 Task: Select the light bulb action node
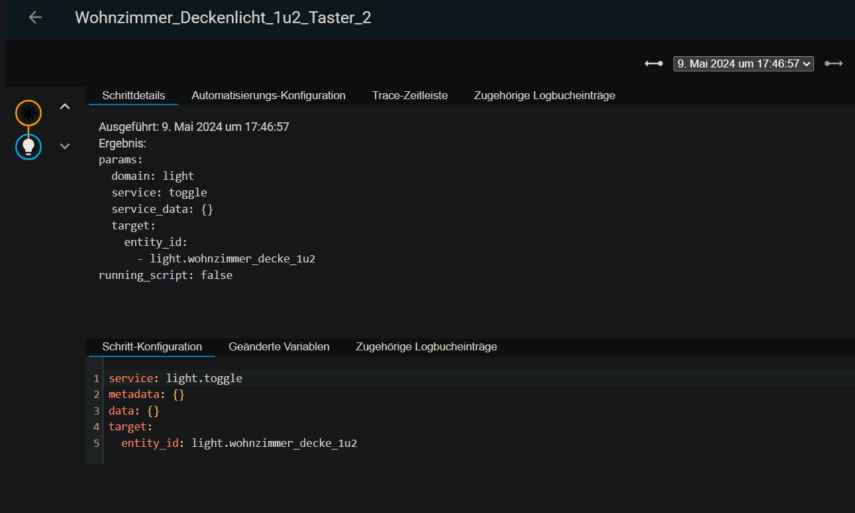pyautogui.click(x=28, y=147)
